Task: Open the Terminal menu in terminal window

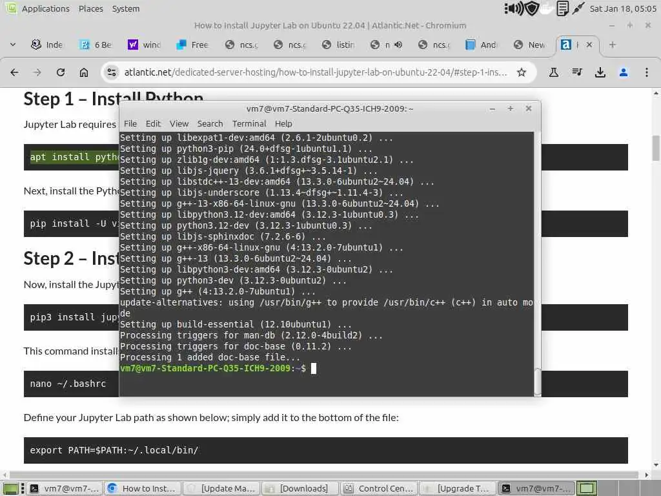Action: point(249,123)
